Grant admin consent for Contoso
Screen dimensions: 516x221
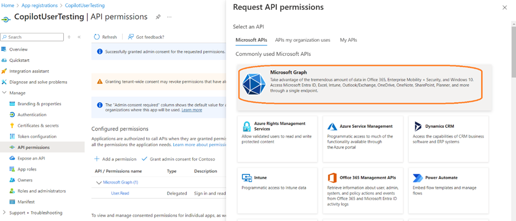click(178, 159)
